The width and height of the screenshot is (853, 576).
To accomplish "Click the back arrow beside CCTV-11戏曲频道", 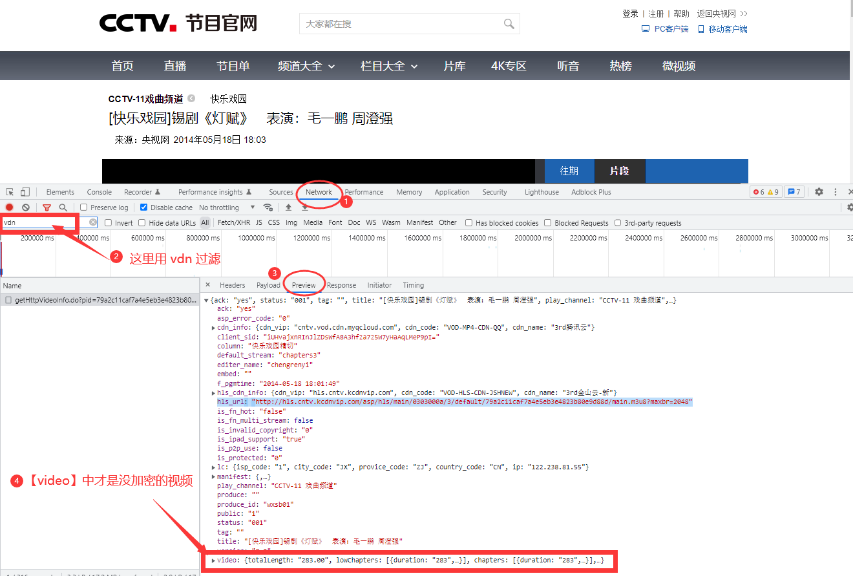I will pos(191,99).
